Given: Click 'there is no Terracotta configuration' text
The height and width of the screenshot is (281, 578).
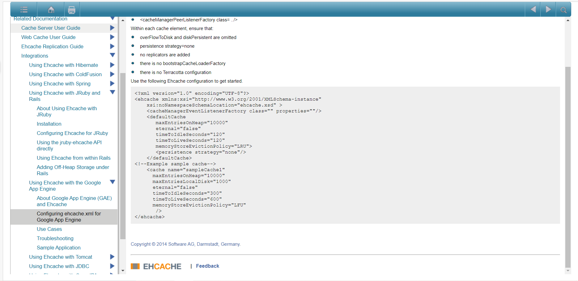Looking at the screenshot, I should [x=176, y=72].
